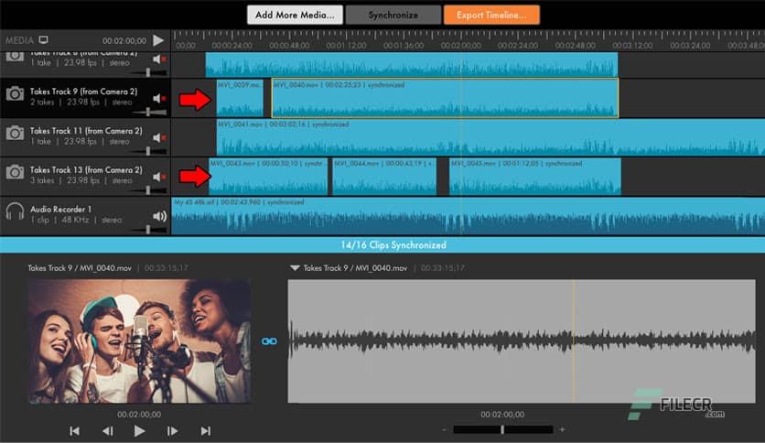Click the camera icon for Takes Track 13
The width and height of the screenshot is (765, 443).
[15, 174]
